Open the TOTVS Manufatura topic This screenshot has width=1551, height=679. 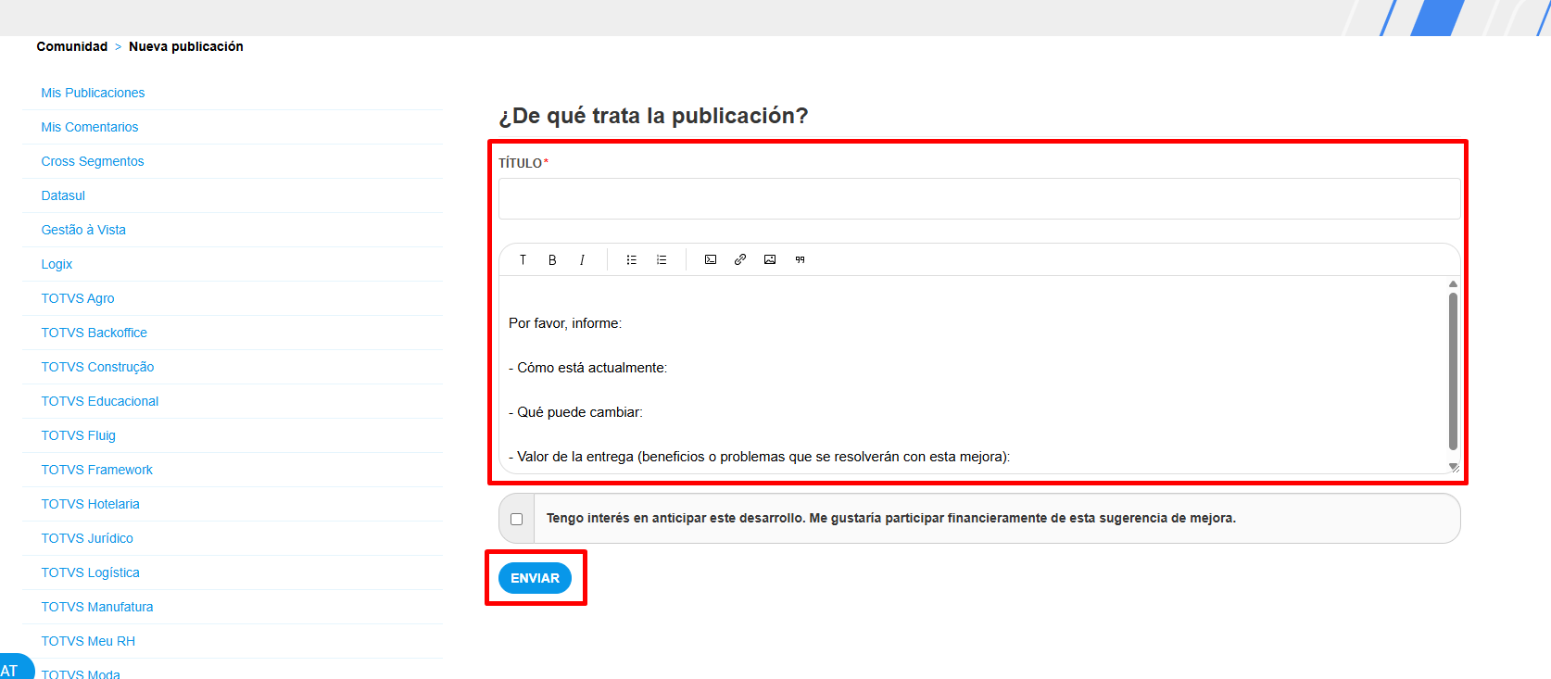[x=97, y=607]
